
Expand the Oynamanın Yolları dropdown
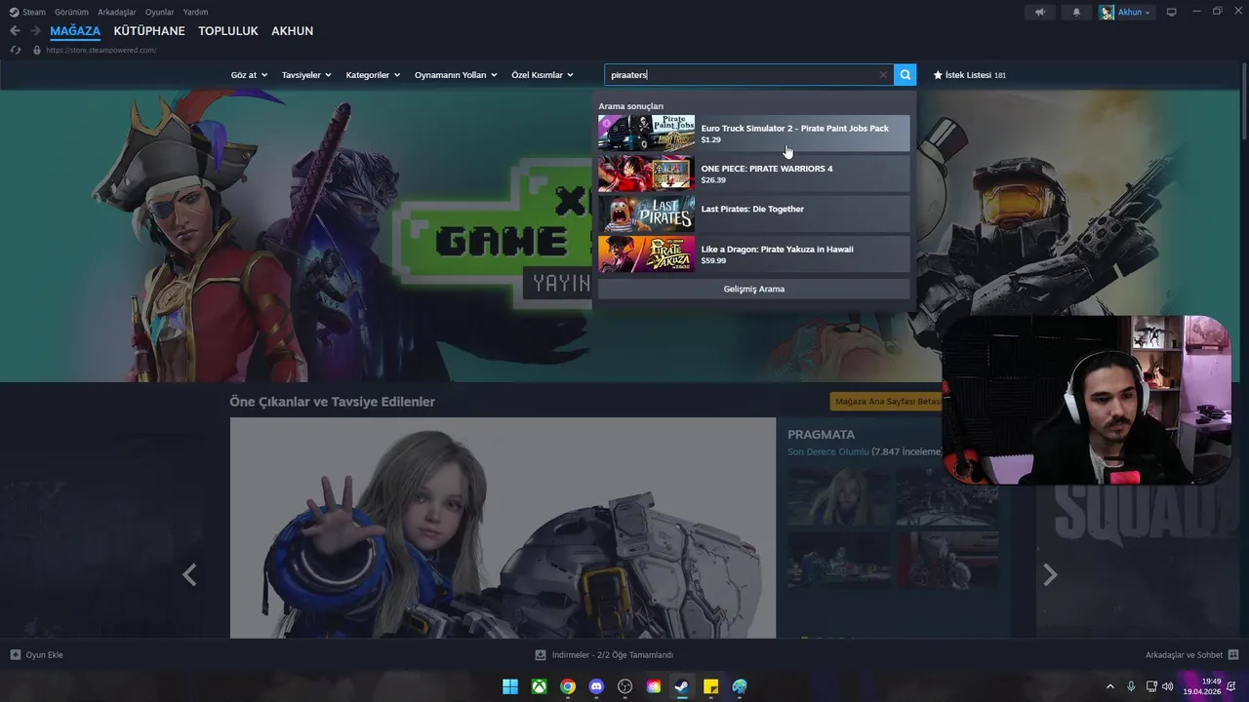coord(456,75)
